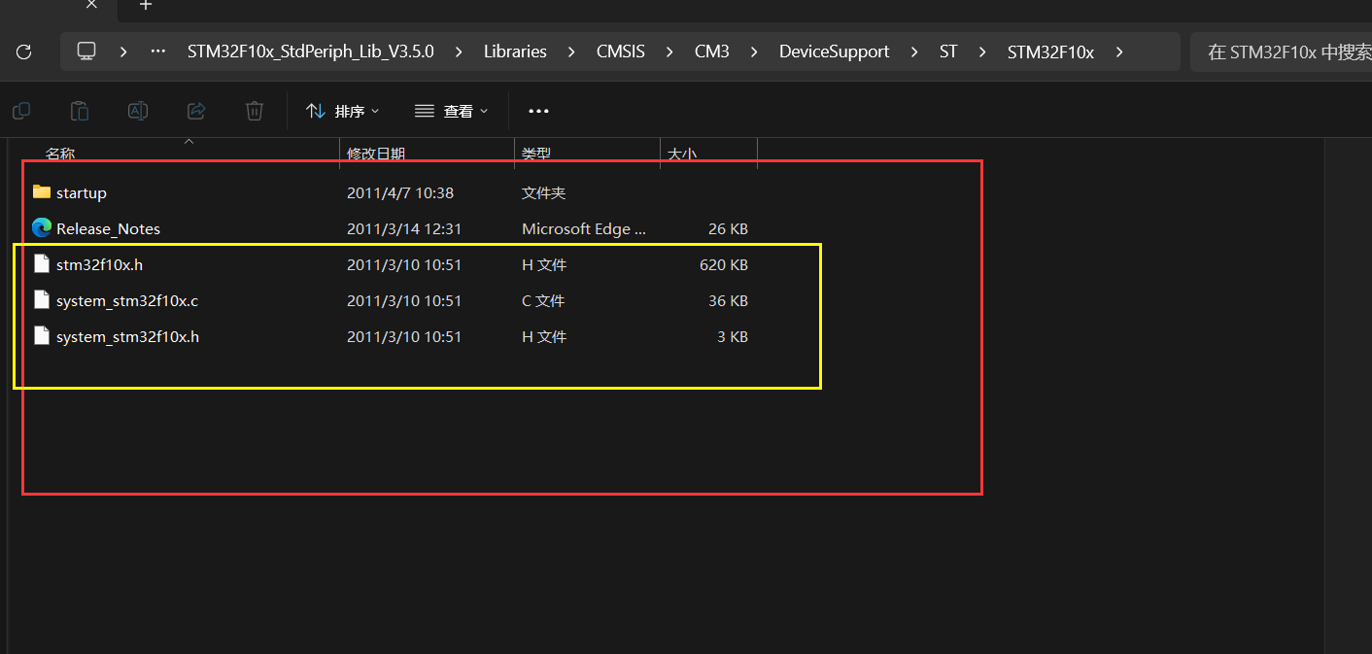Click the system_stm32f10x.c file icon
This screenshot has height=654, width=1372.
41,300
